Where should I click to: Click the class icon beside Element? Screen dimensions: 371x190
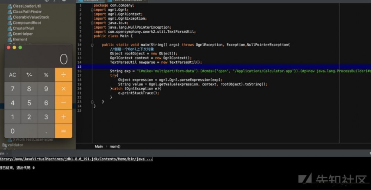point(10,39)
